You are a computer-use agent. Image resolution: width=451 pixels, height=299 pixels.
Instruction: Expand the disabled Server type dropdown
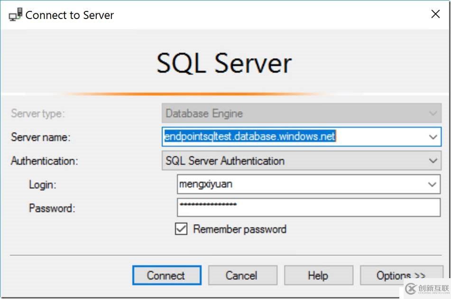[433, 113]
